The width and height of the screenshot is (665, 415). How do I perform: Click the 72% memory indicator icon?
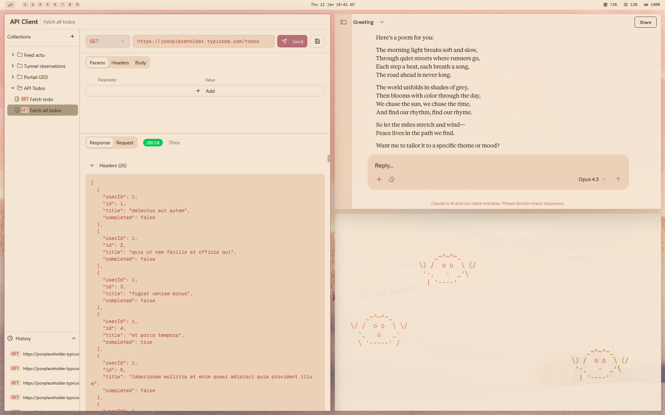click(x=605, y=4)
